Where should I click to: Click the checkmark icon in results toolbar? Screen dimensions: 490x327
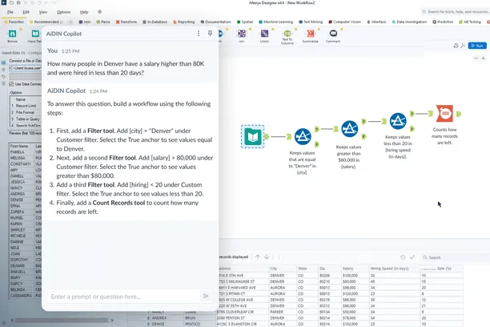pyautogui.click(x=412, y=257)
